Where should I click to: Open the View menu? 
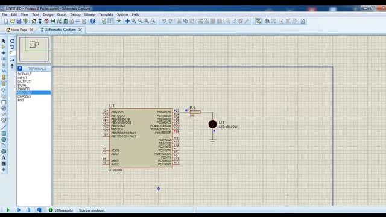click(24, 14)
